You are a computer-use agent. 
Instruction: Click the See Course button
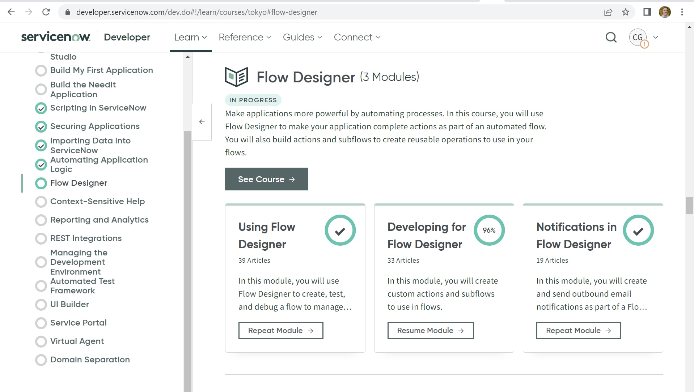(x=266, y=179)
